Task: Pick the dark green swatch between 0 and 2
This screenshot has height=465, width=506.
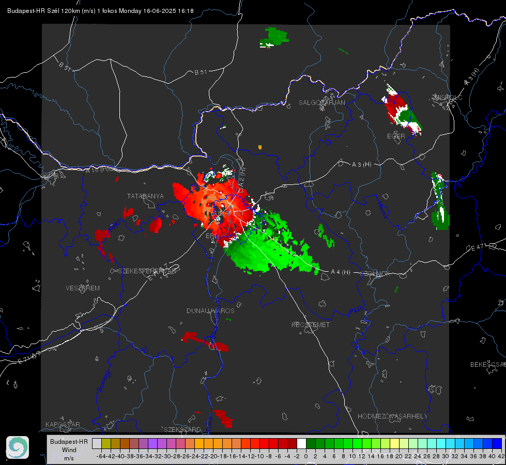Action: (x=311, y=443)
